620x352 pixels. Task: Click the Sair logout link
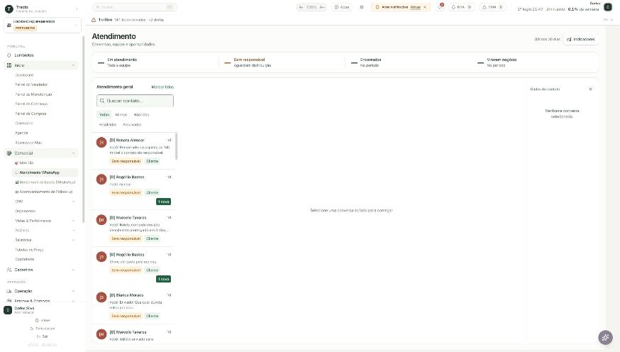(x=43, y=336)
